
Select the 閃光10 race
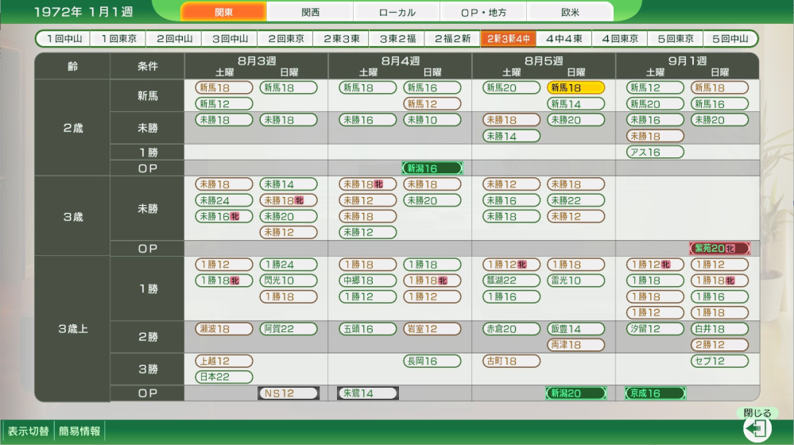(x=289, y=281)
